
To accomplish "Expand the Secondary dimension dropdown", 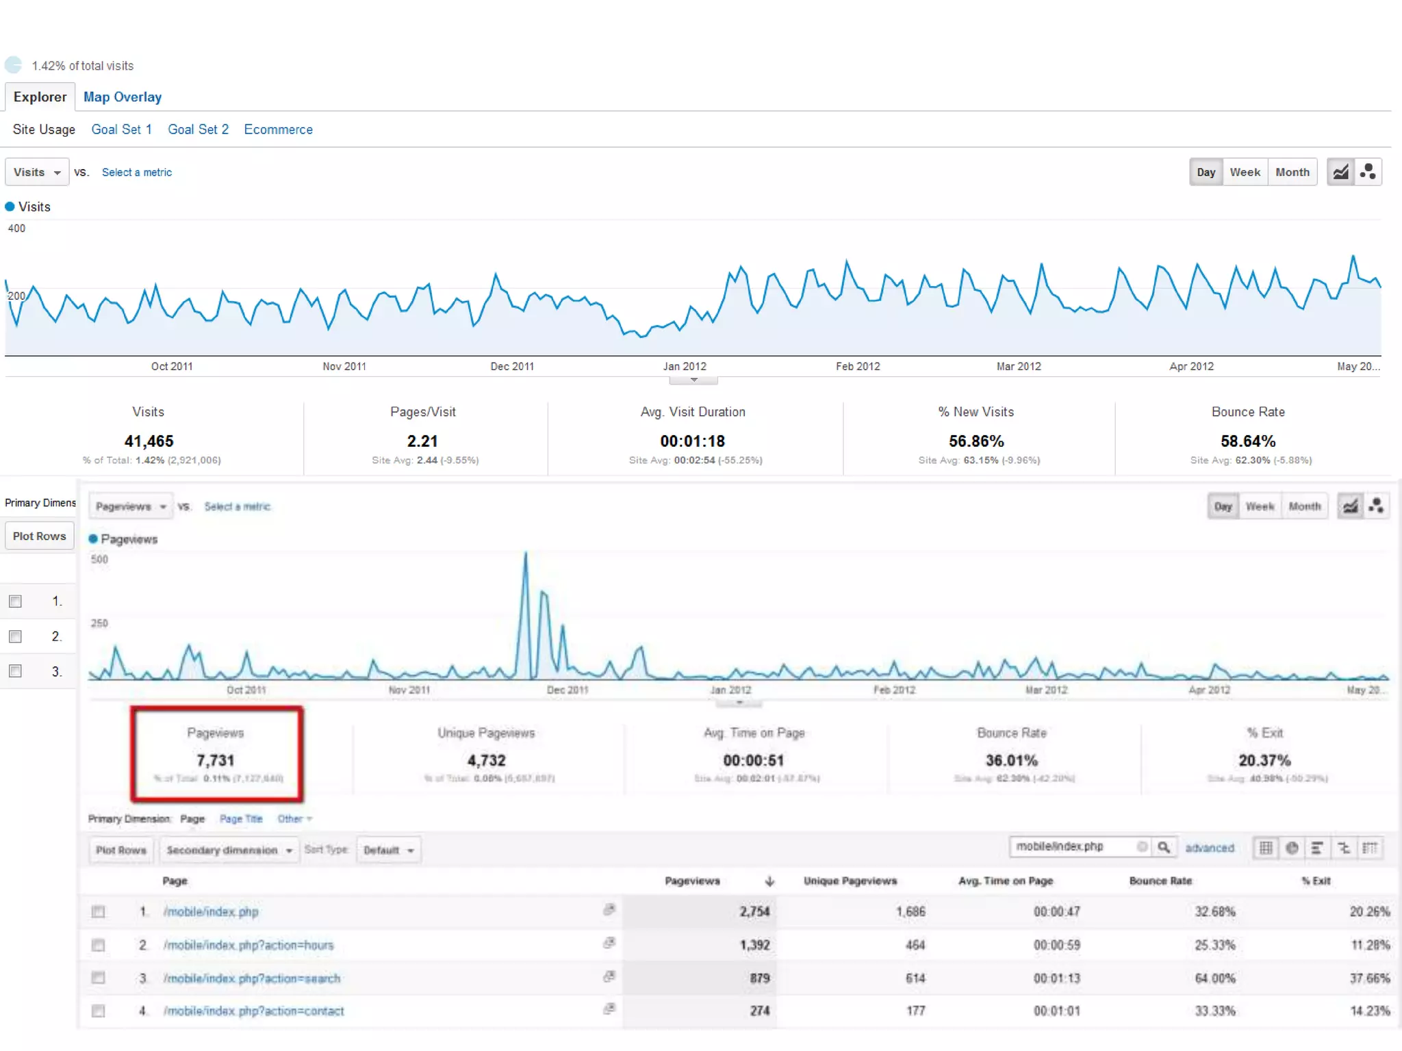I will pos(229,850).
